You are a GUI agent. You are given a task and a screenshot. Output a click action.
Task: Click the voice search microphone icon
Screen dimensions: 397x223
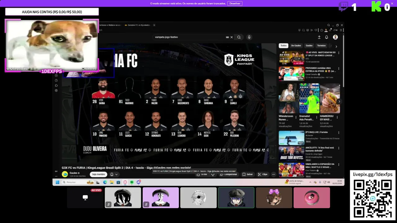(249, 37)
